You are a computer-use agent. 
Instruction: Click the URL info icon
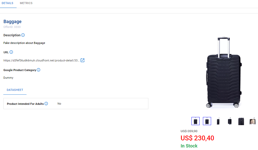pyautogui.click(x=11, y=52)
